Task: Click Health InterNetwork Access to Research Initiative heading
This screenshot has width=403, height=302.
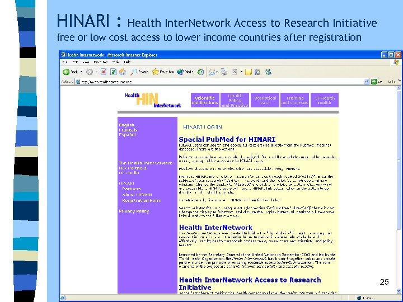Action: point(250,284)
